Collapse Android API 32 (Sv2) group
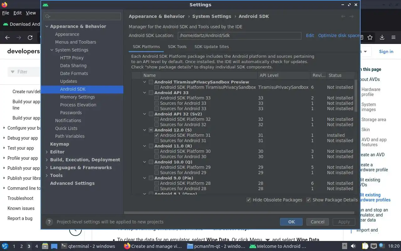Screen dimensions: 401x251 [x=145, y=114]
